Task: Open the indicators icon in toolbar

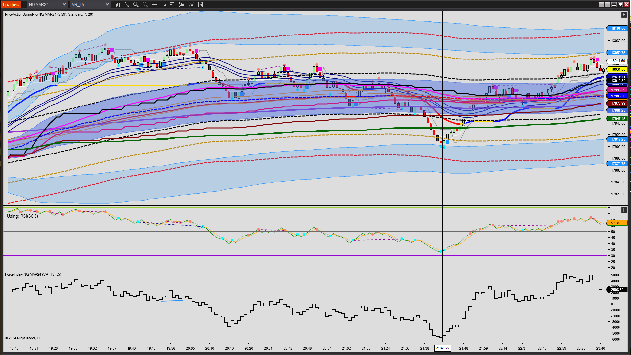Action: [182, 5]
